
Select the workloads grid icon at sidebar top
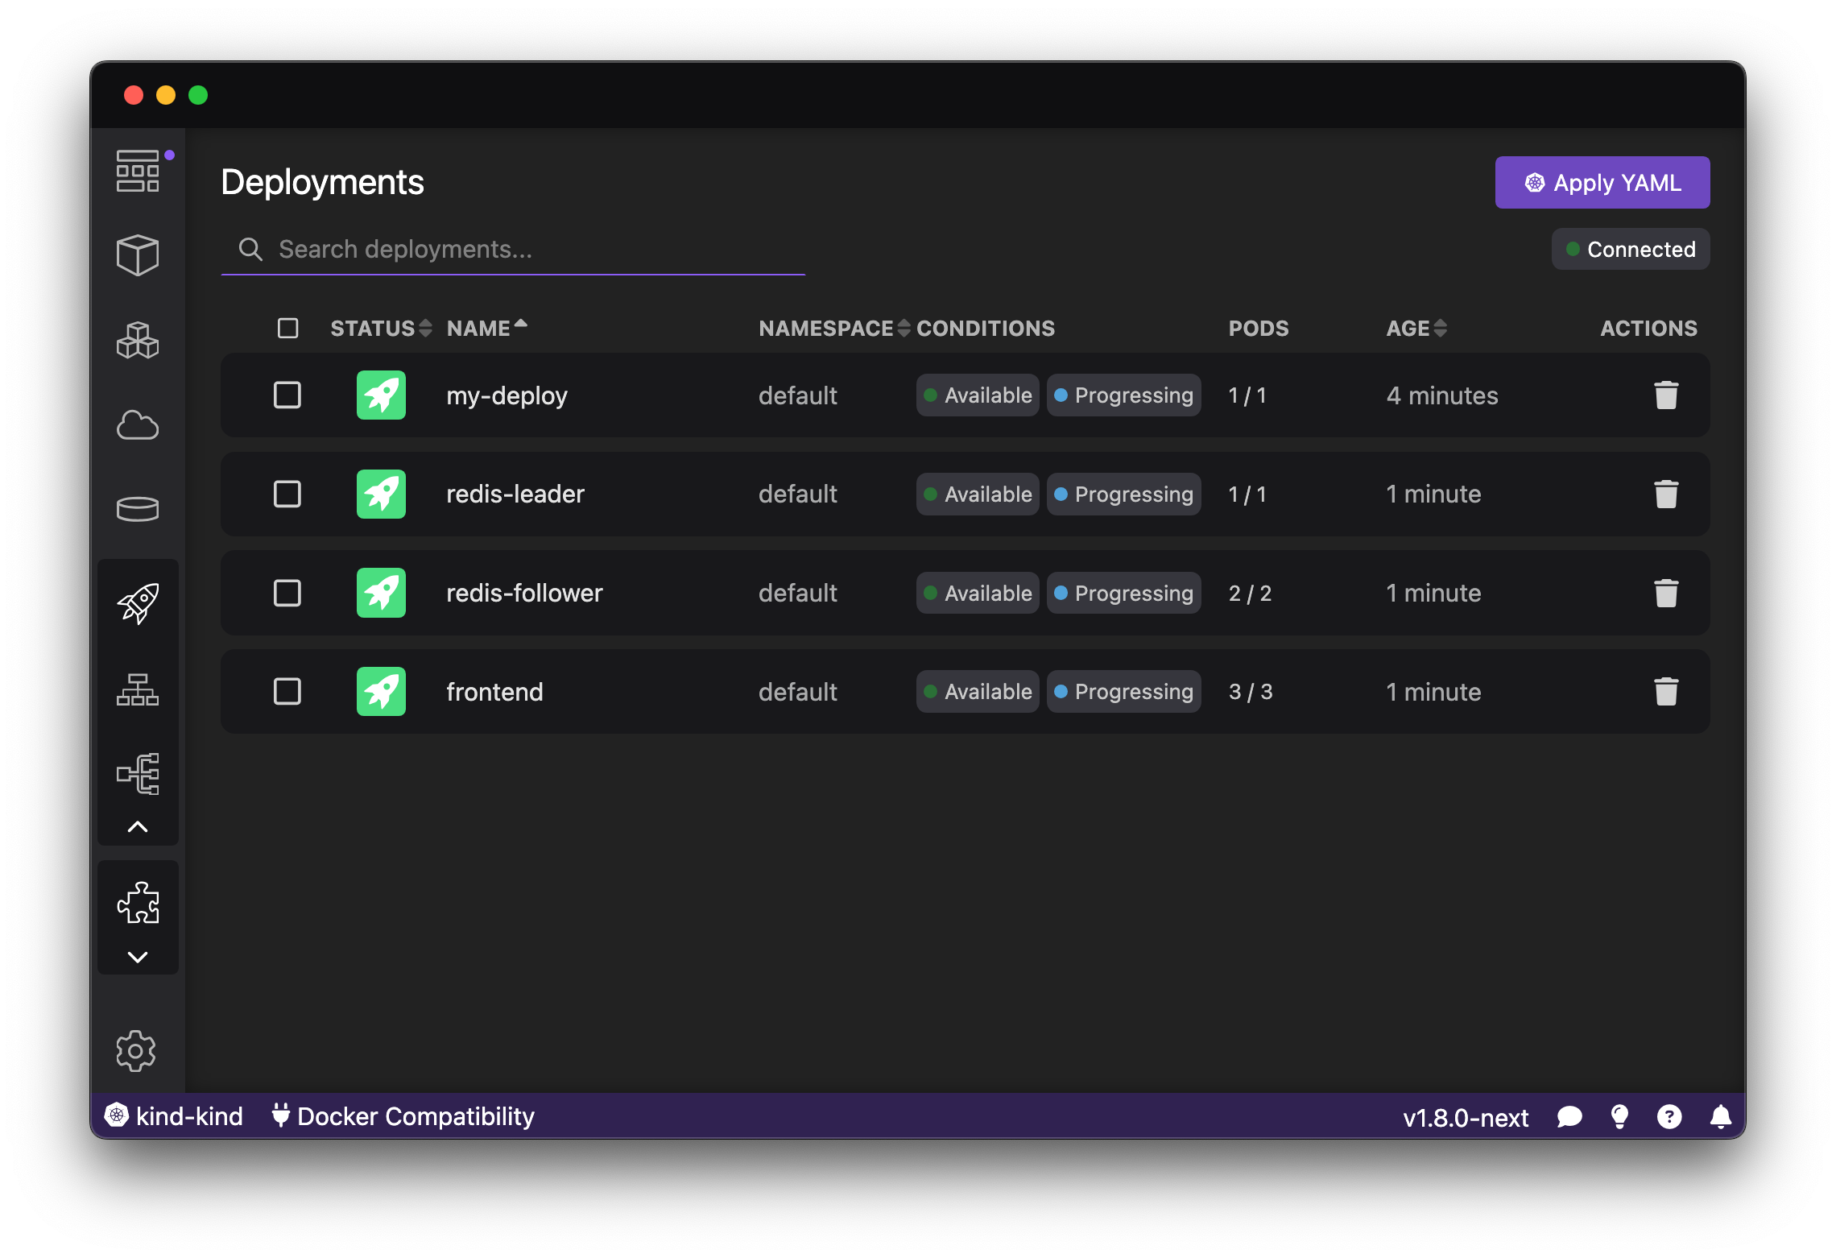(x=138, y=171)
